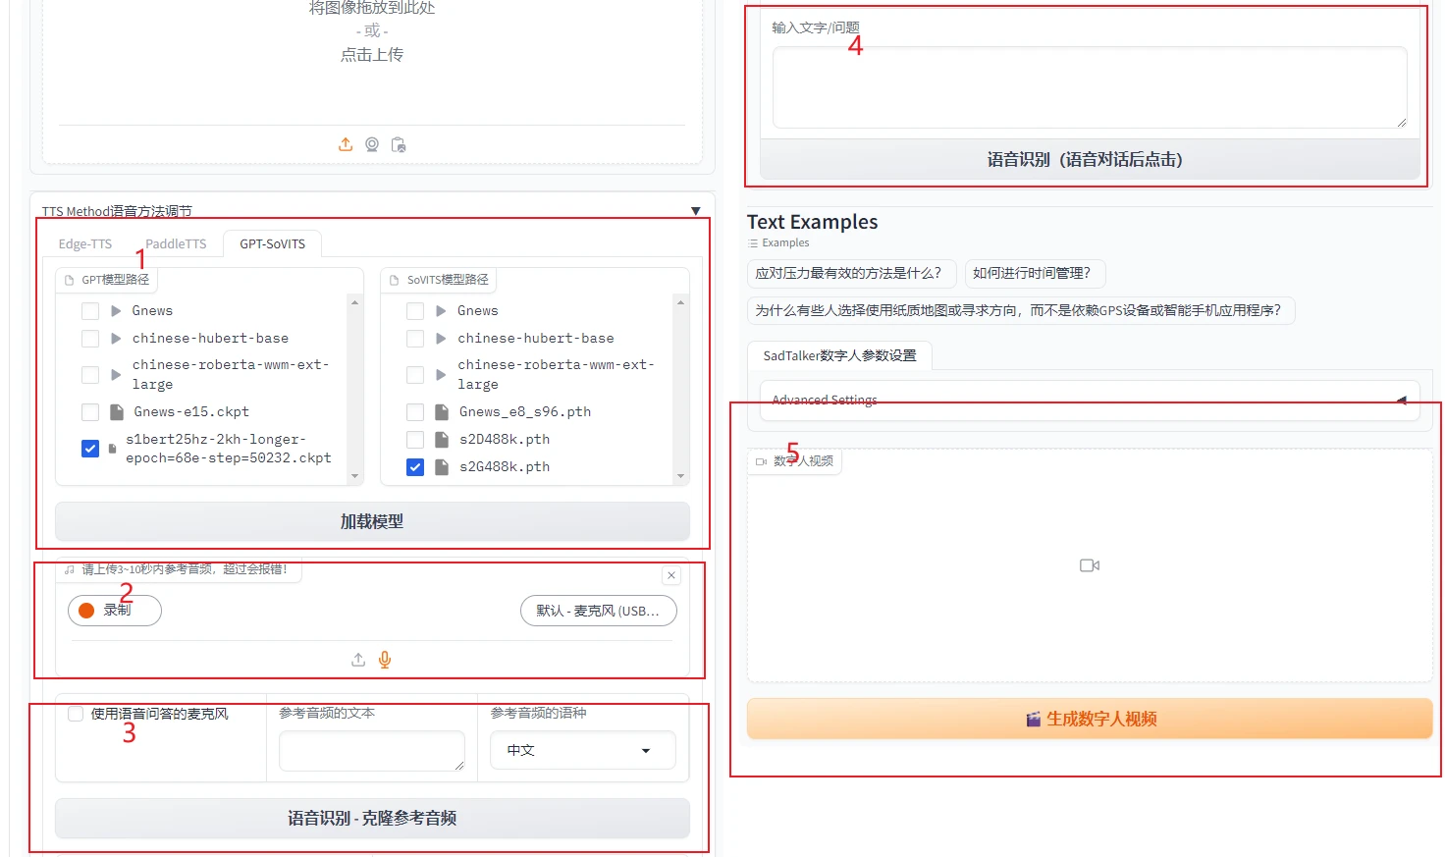Screen dimensions: 1445x857
Task: Collapse the TTS Method accordion arrow
Action: click(696, 211)
